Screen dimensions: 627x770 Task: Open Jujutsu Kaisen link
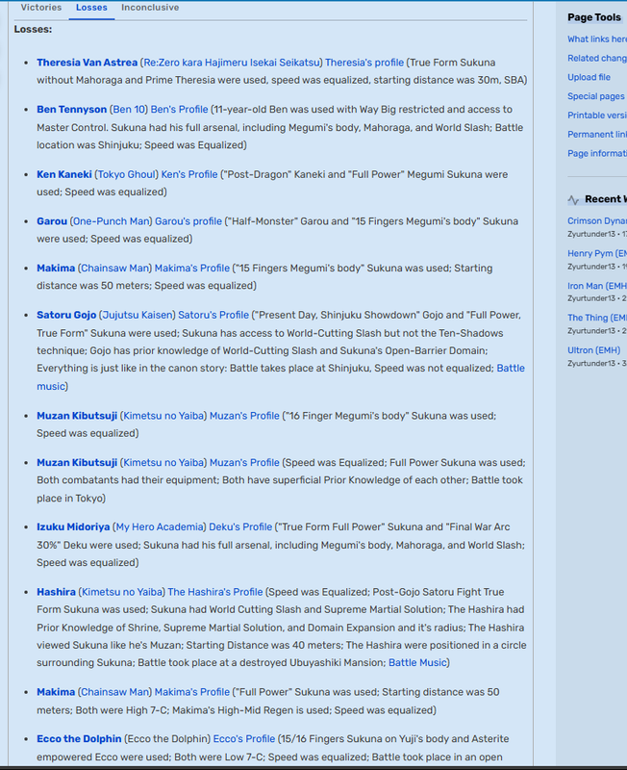point(137,316)
